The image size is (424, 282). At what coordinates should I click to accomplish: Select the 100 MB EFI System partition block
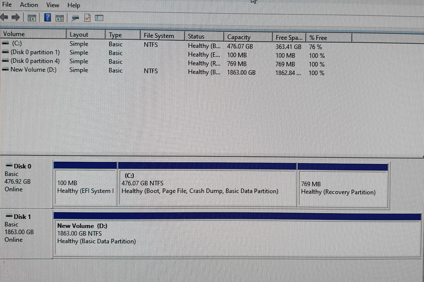click(x=85, y=184)
